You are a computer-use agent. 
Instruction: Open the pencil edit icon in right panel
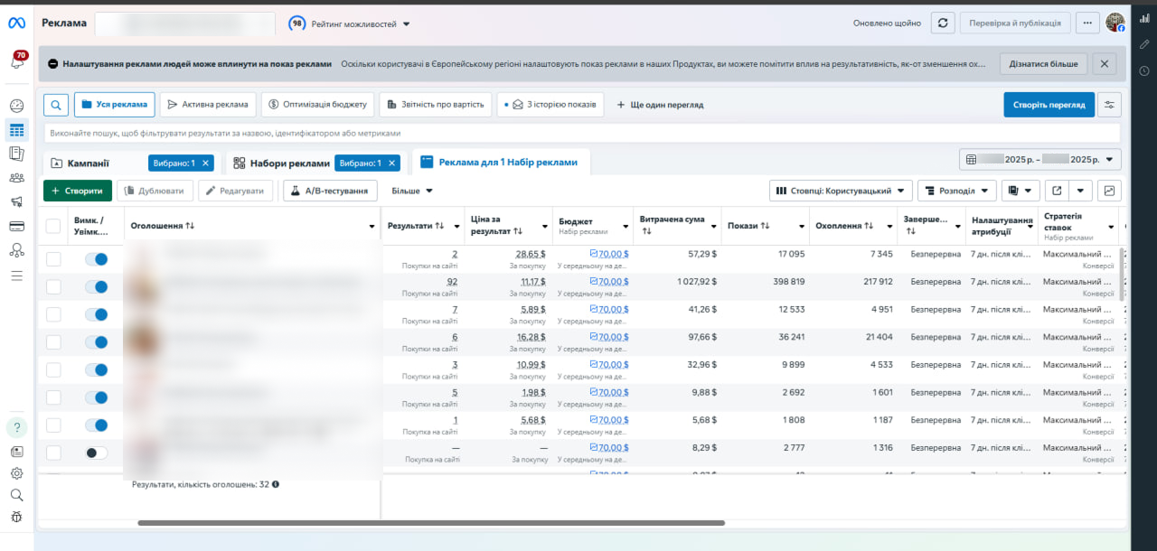[x=1144, y=44]
